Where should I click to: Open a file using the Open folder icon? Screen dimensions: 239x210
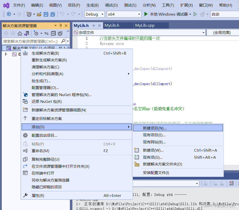[39, 14]
